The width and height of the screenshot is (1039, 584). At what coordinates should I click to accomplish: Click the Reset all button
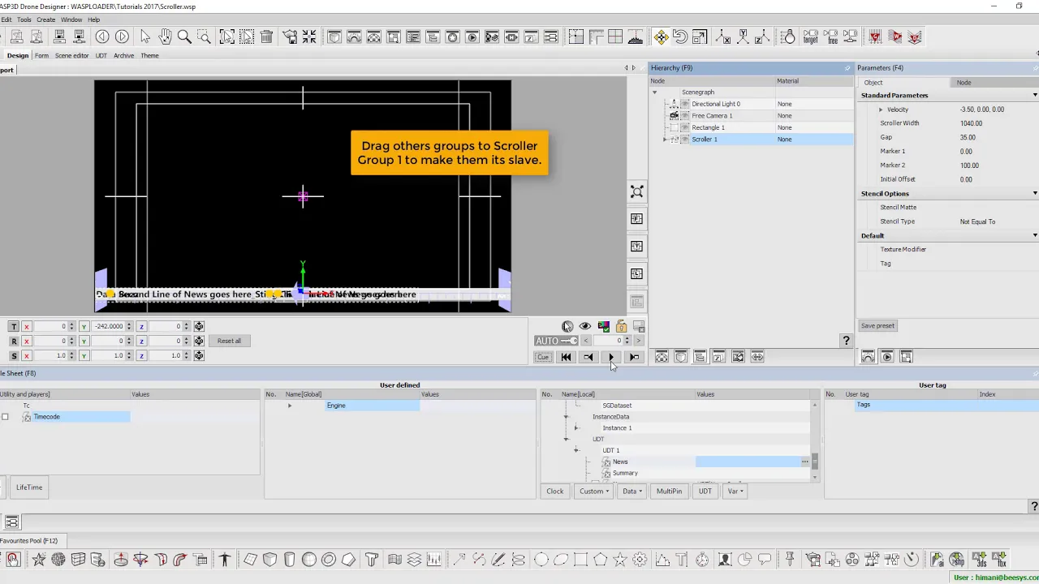point(229,341)
